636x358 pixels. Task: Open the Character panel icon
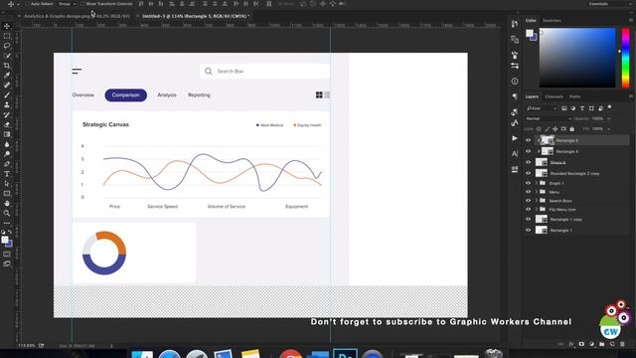coord(515,154)
